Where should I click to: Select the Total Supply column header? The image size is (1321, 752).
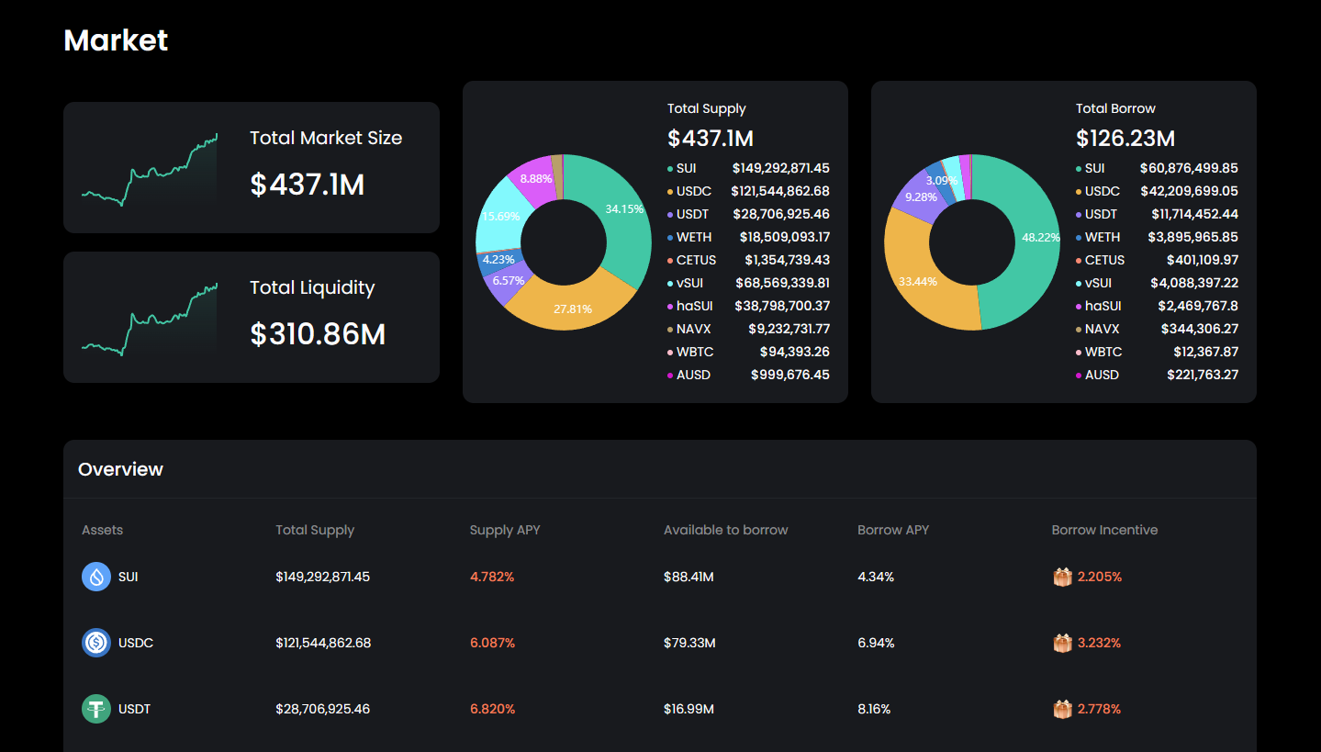pos(315,530)
